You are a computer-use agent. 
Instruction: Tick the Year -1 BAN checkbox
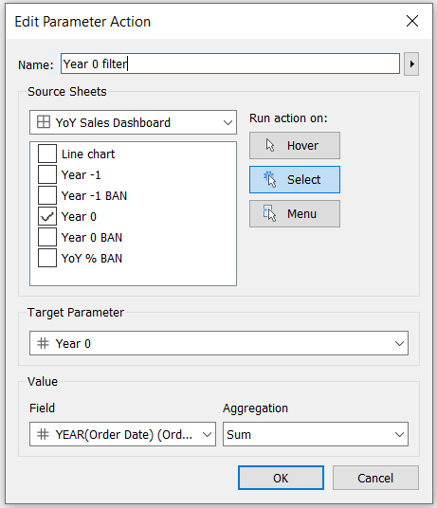47,195
